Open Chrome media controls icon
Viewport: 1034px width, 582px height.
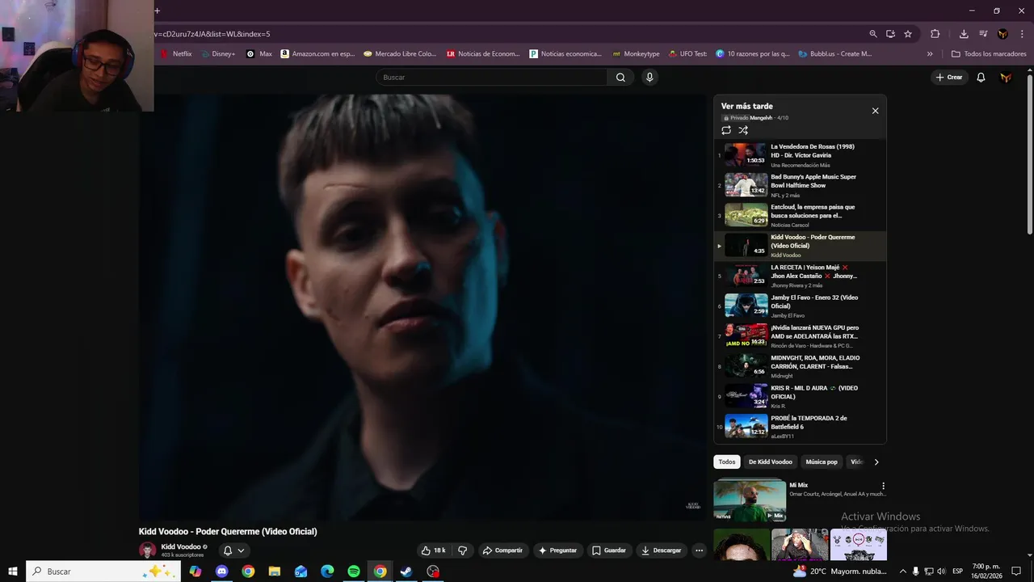pos(983,34)
